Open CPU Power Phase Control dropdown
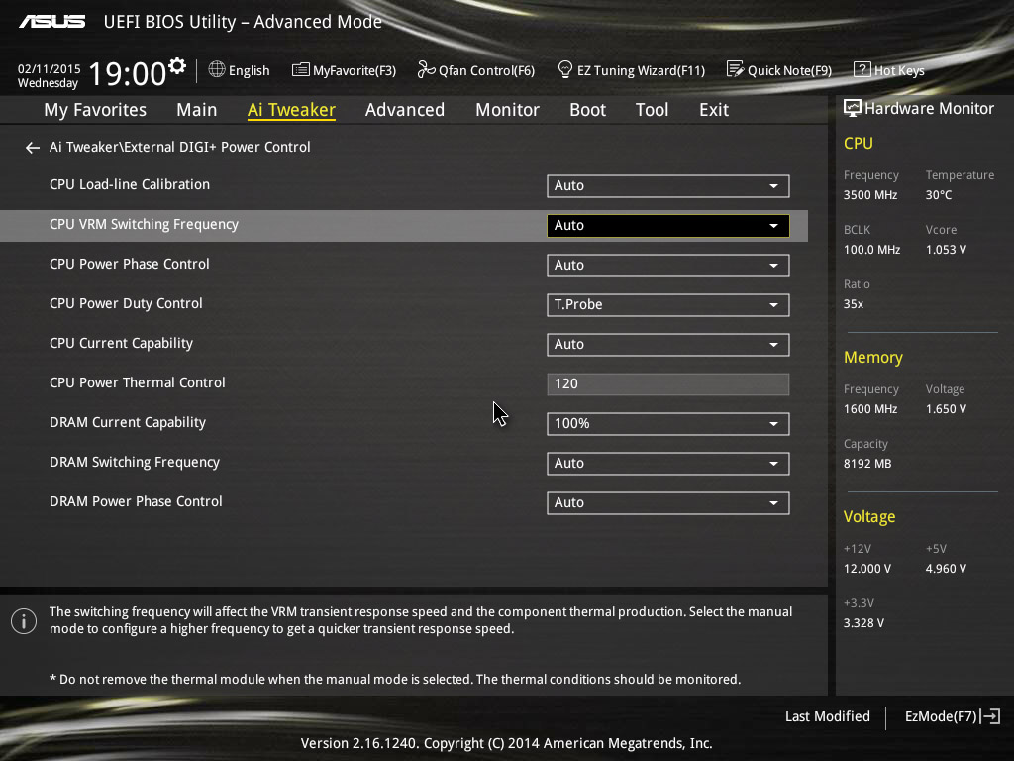The image size is (1014, 761). point(668,265)
